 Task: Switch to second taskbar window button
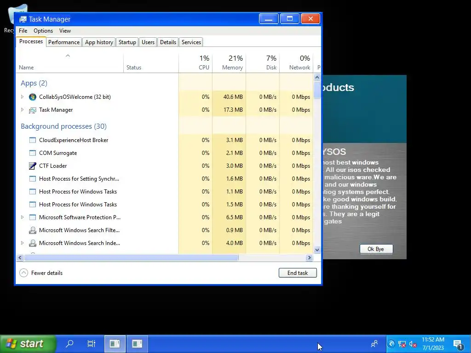tap(137, 343)
